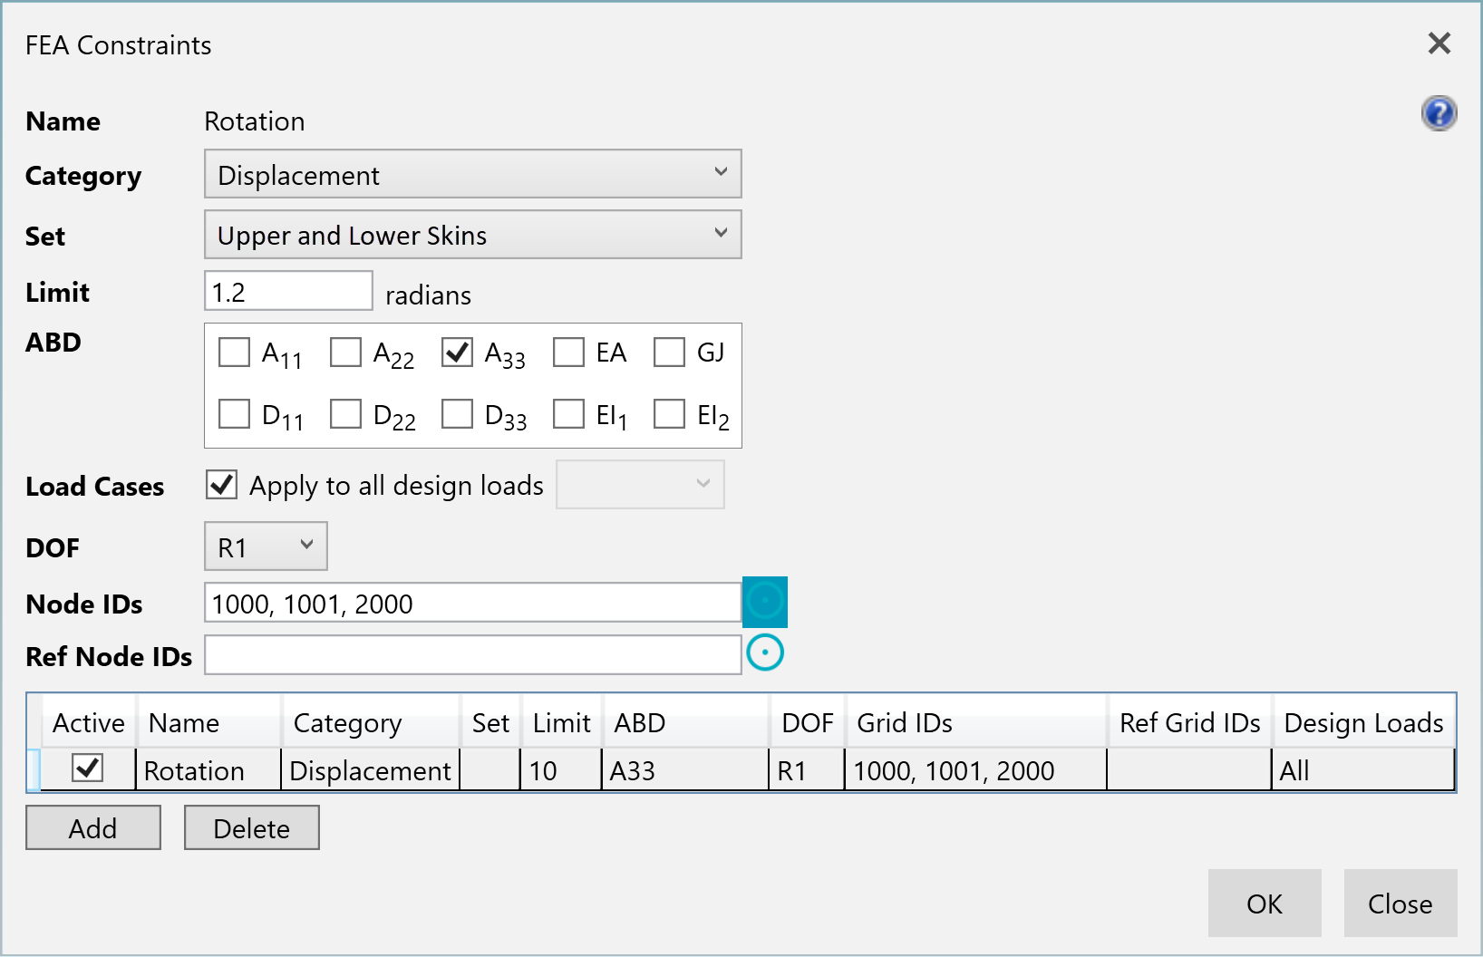Click the R1 cell in DOF column
Screen dimensions: 1483x957
807,770
